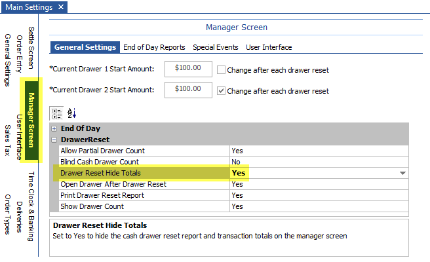Image resolution: width=430 pixels, height=262 pixels.
Task: Click Current Drawer 2 Start Amount field
Action: 188,89
